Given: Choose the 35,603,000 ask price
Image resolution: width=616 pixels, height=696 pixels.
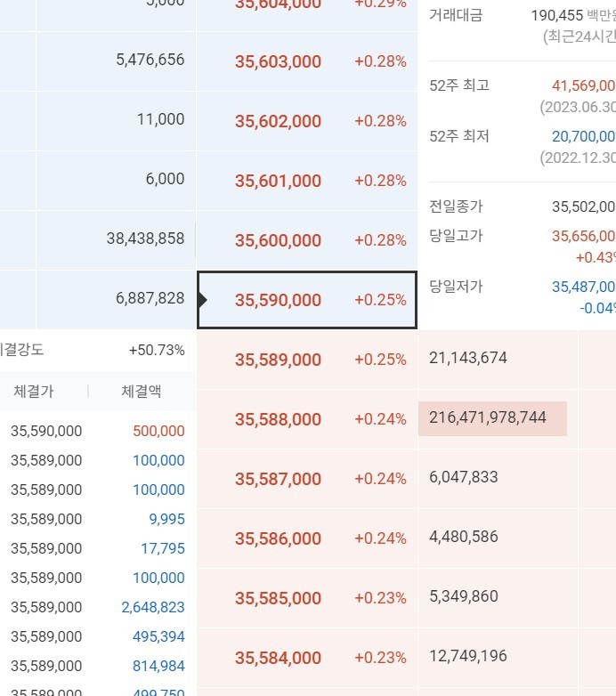Looking at the screenshot, I should pyautogui.click(x=278, y=62).
